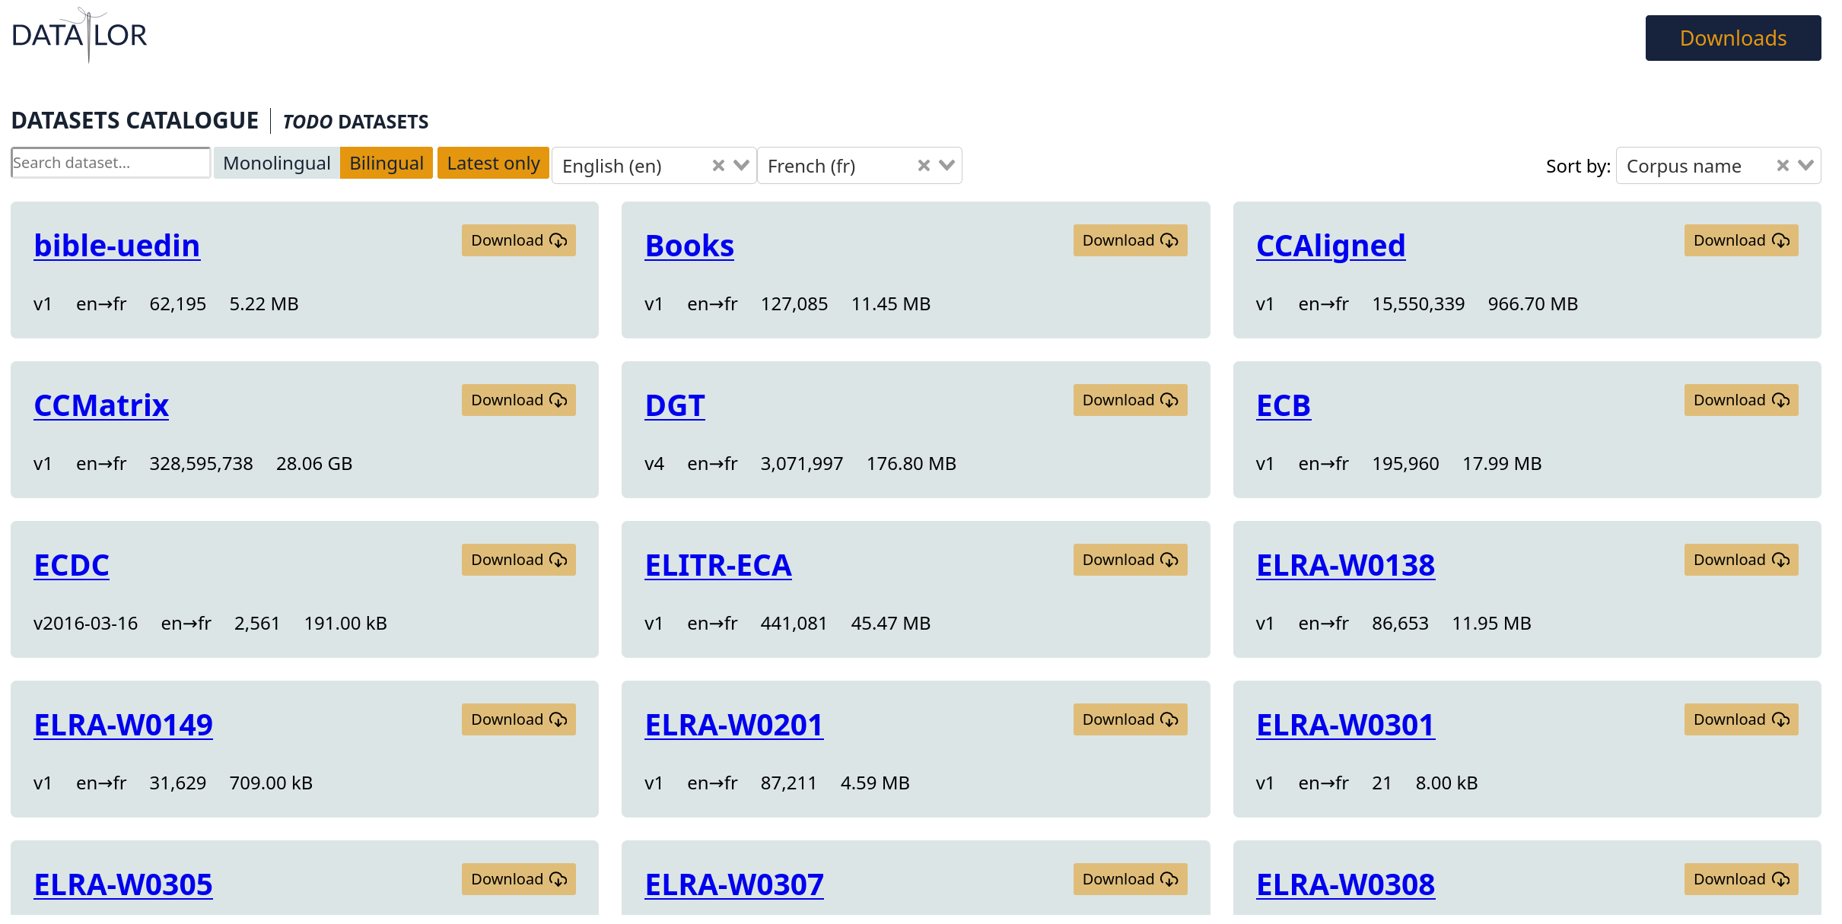Open the Sort by dropdown arrow
Viewport: 1842px width, 924px height.
[x=1806, y=166]
